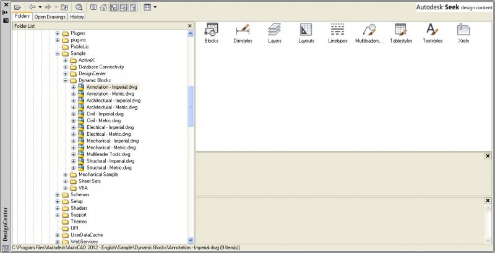
Task: Open the Tablestyles category icon
Action: [x=402, y=31]
